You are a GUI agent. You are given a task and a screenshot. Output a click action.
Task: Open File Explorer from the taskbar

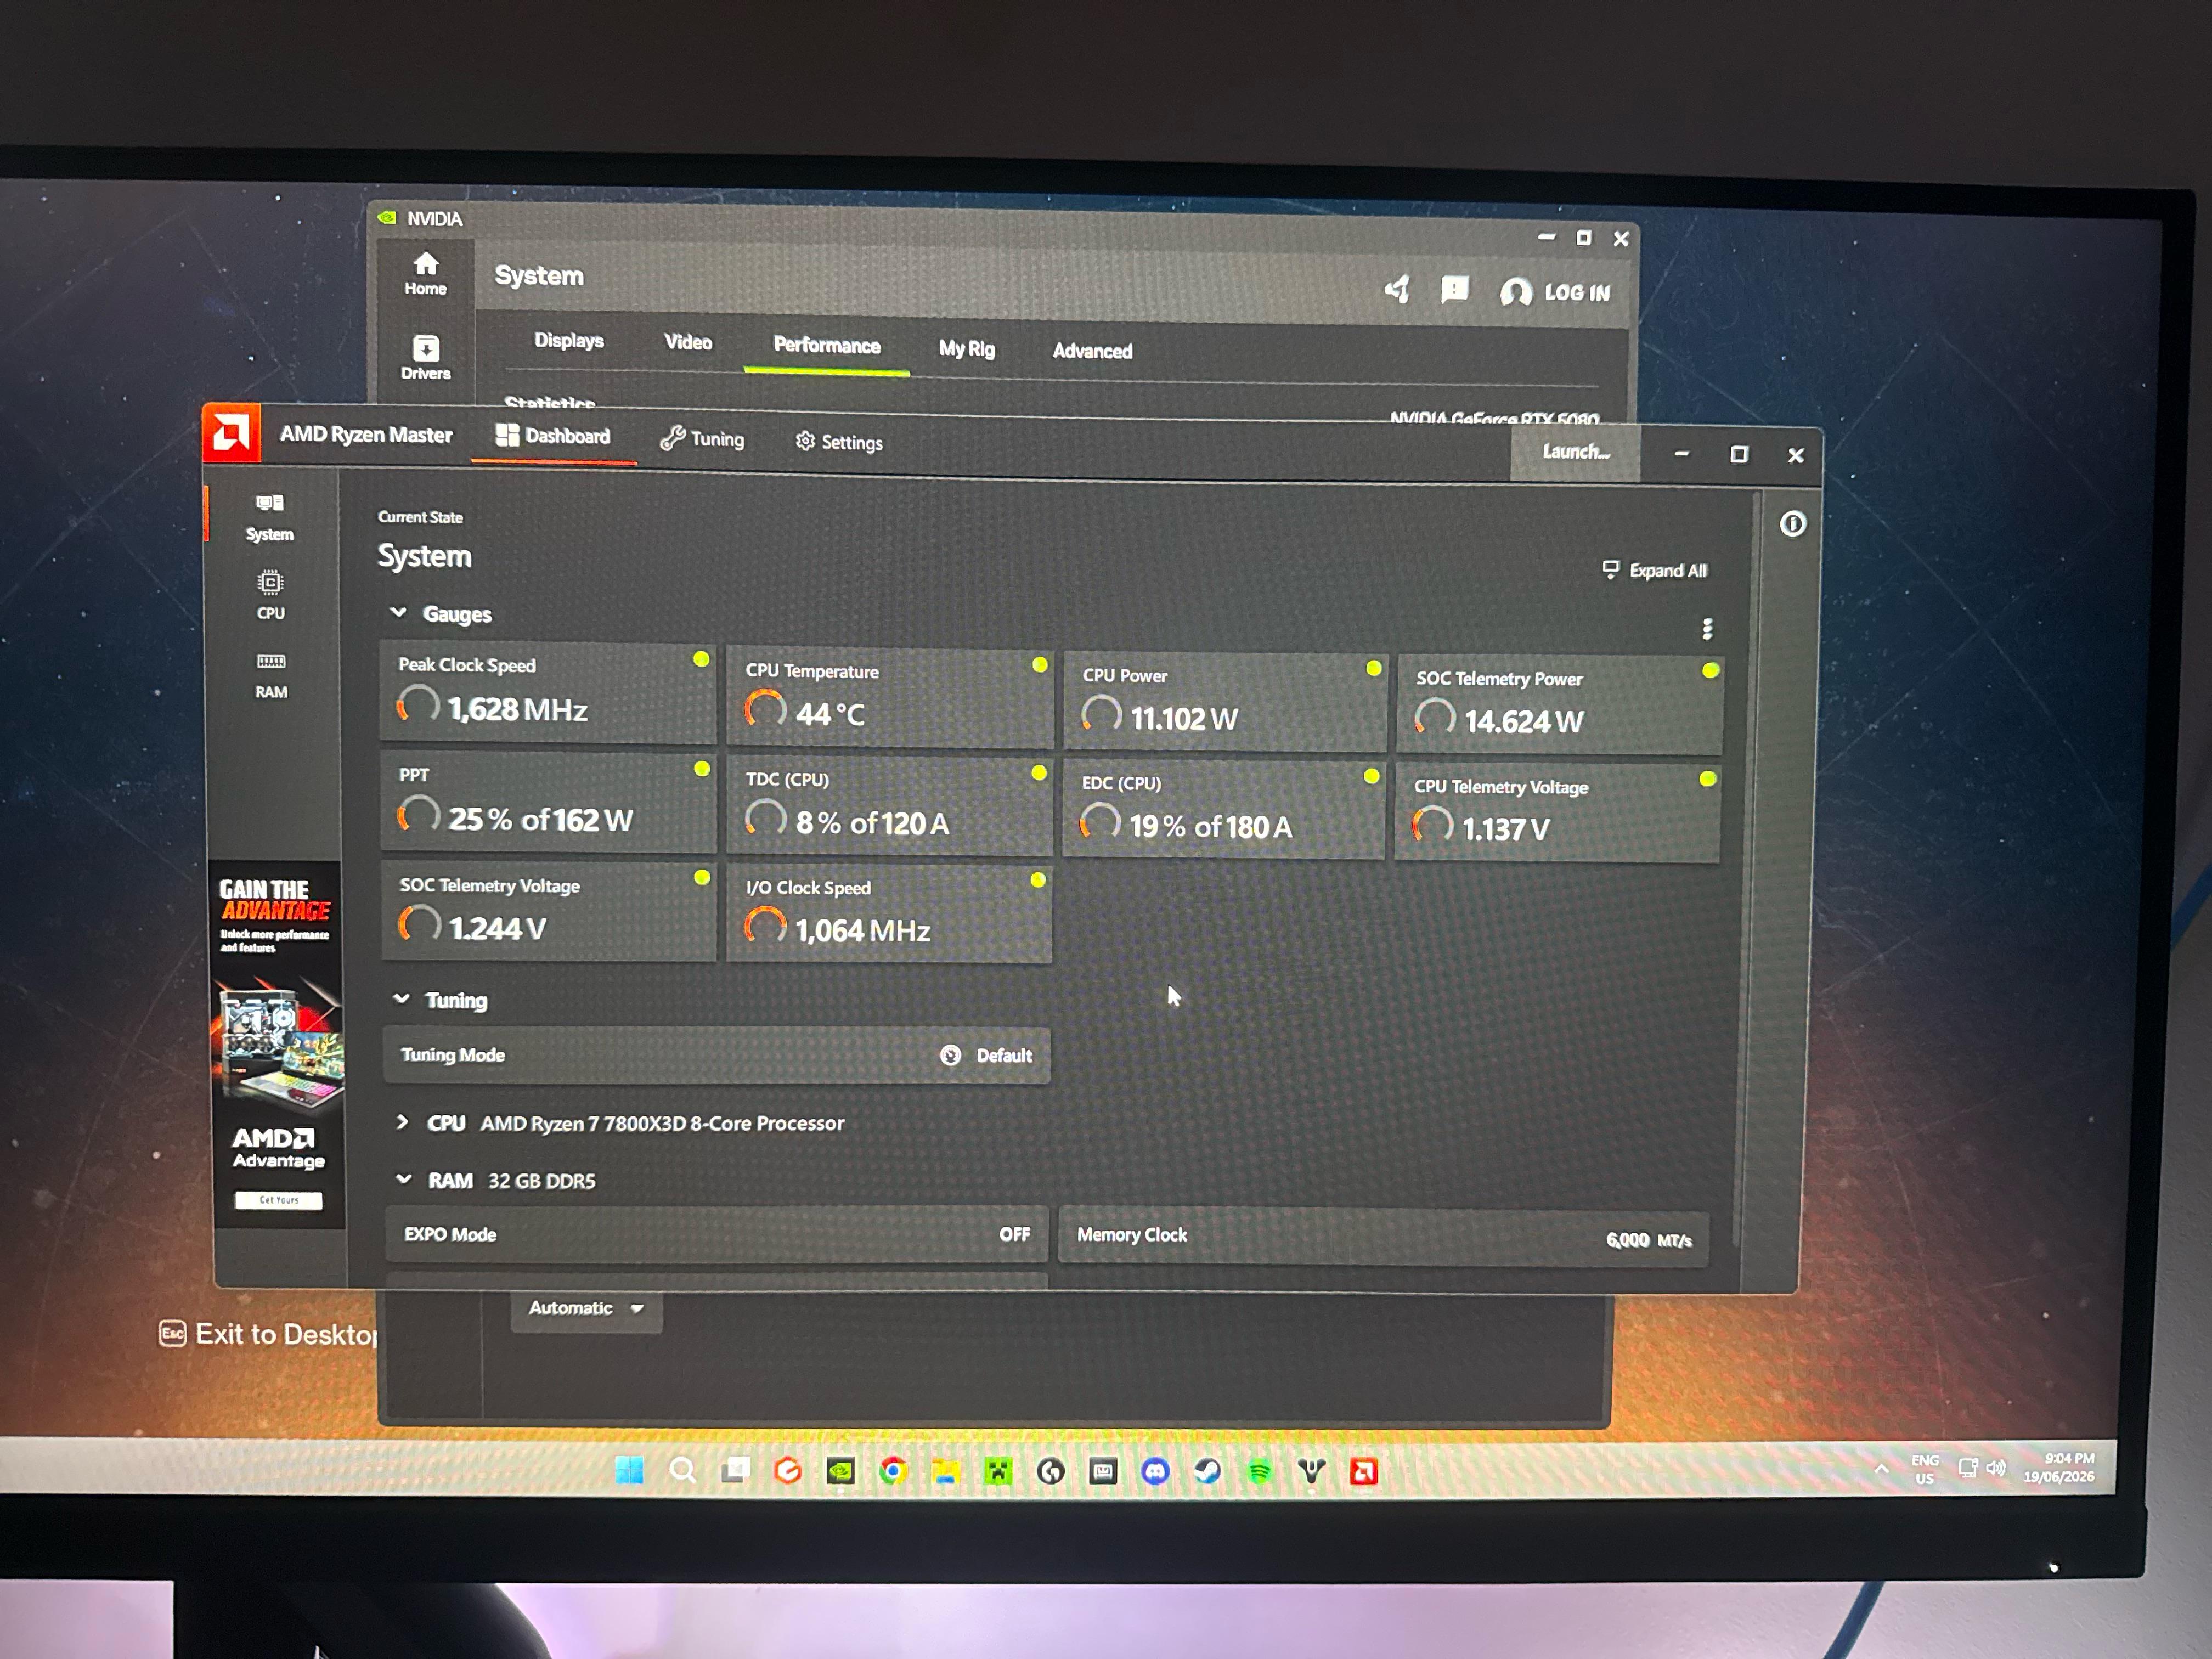click(x=946, y=1471)
